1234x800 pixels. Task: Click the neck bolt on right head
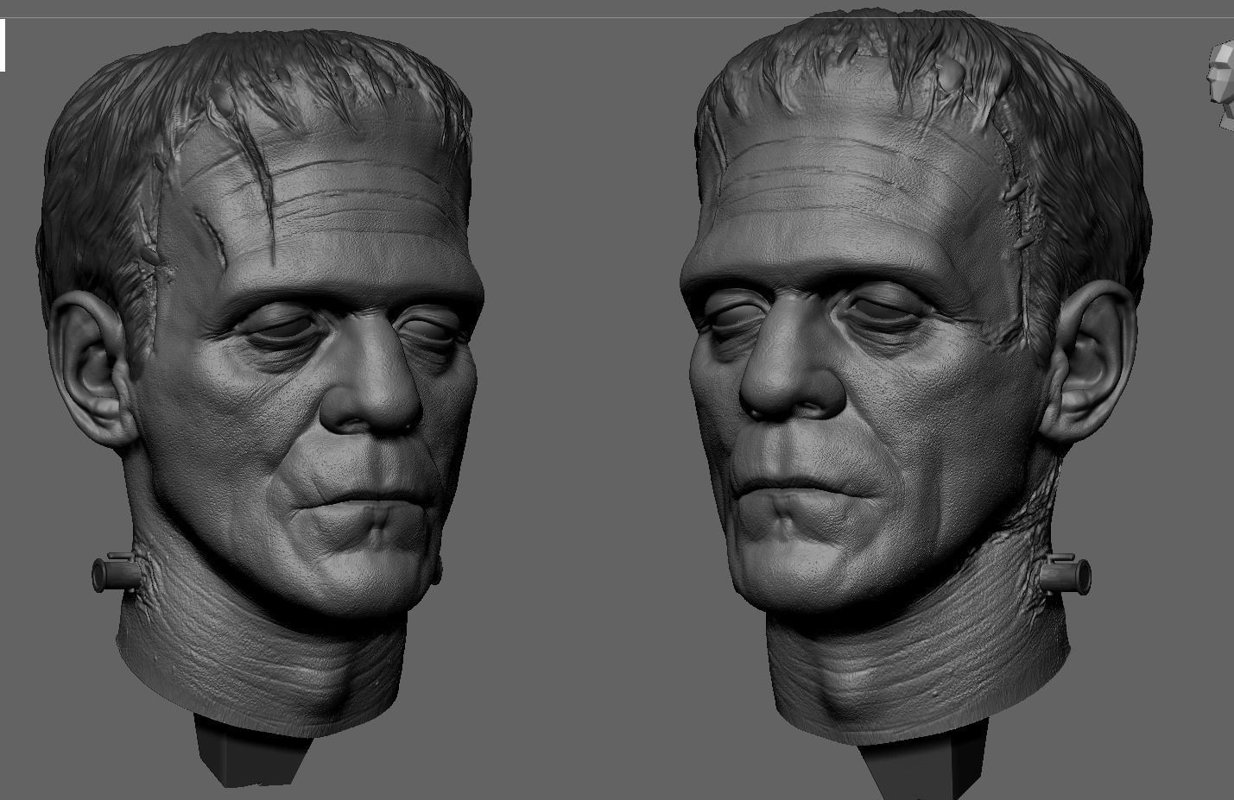pos(1066,575)
